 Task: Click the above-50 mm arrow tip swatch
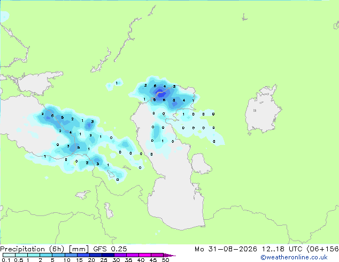click(x=169, y=255)
